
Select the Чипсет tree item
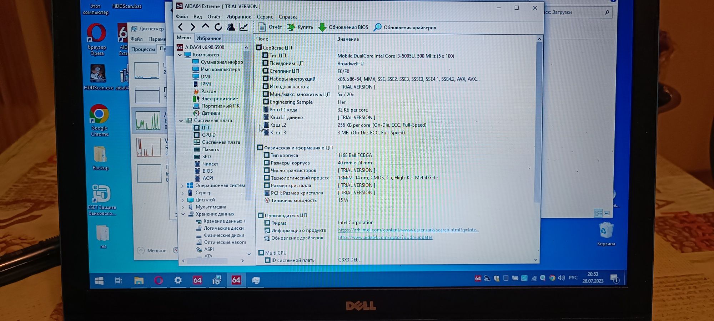206,164
